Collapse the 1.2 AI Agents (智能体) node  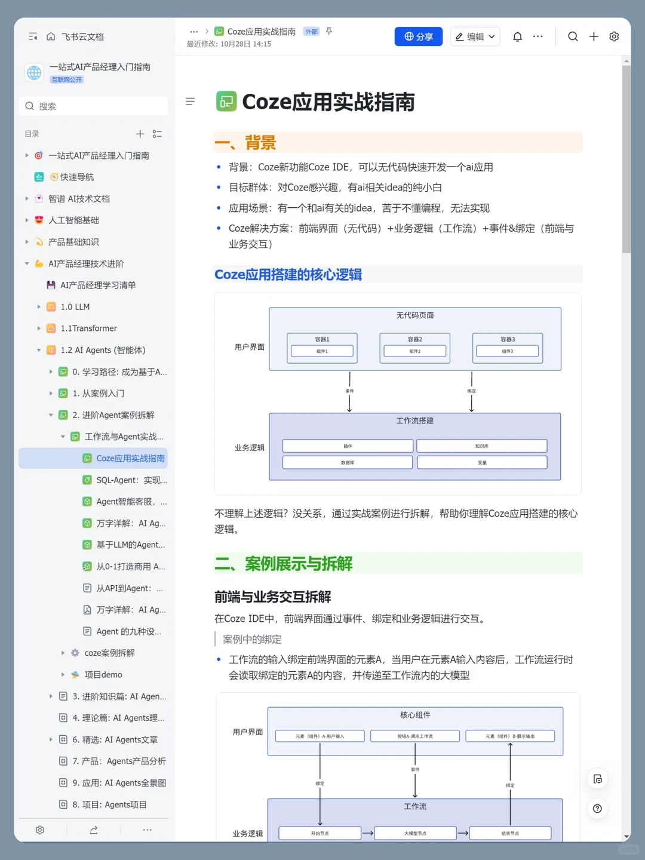click(39, 350)
